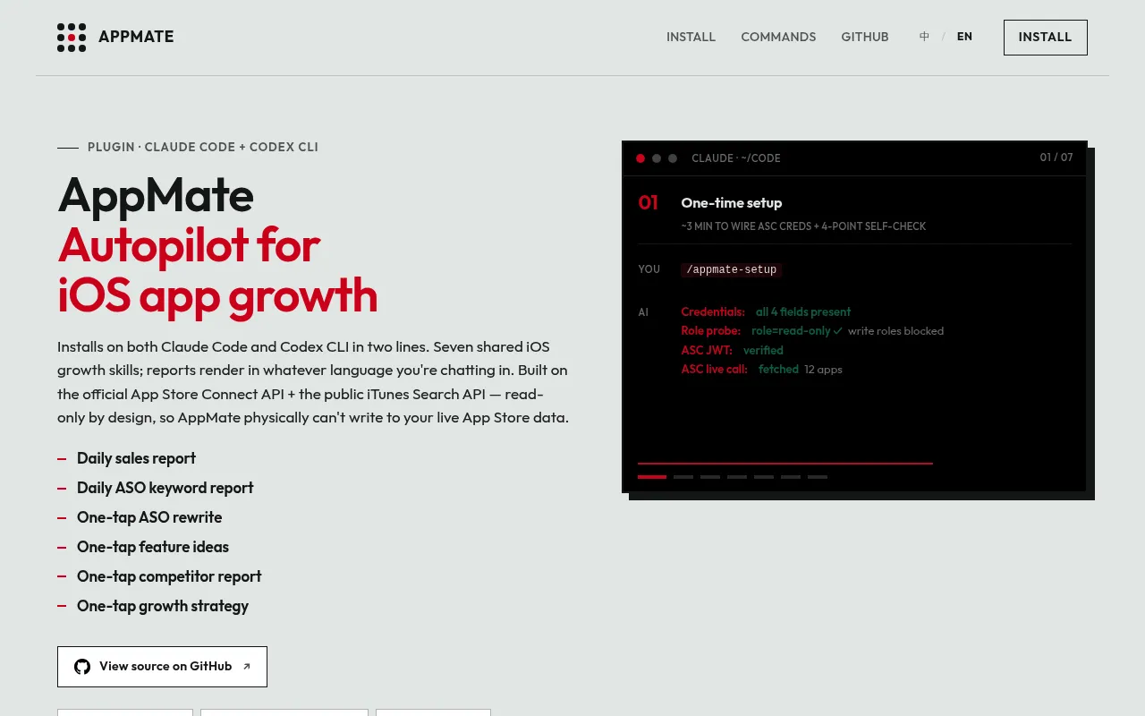
Task: Click the 01 / 07 slide counter
Action: click(1056, 158)
